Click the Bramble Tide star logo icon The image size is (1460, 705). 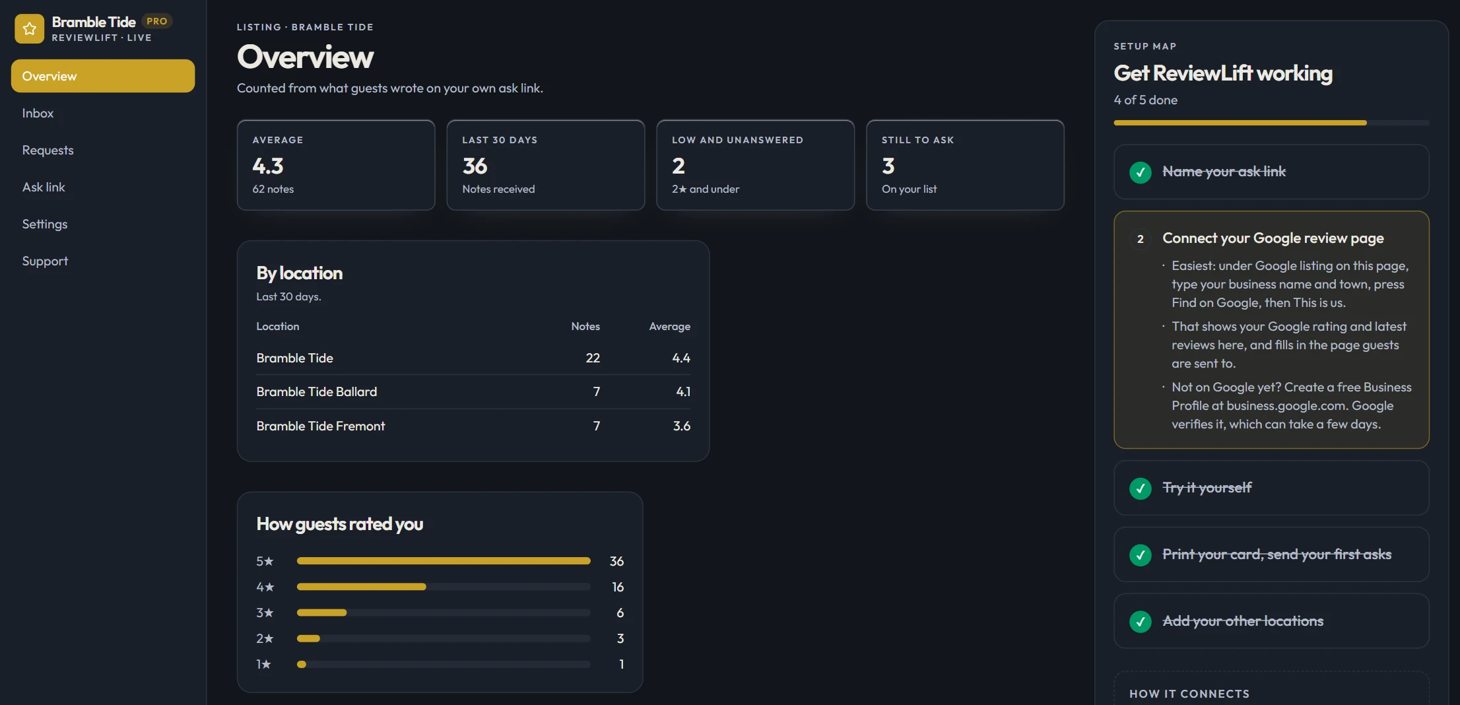tap(29, 28)
